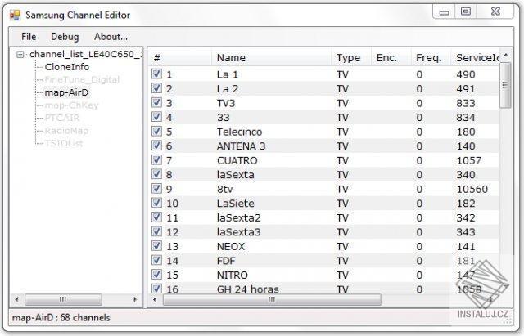Sort by the ServiceId column header
This screenshot has height=336, width=524.
point(475,58)
